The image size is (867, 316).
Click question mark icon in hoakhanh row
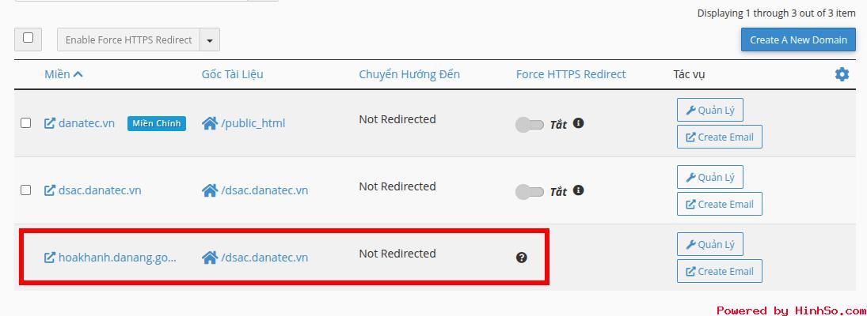point(522,257)
